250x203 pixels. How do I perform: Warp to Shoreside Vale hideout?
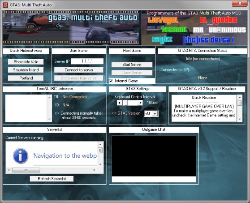tap(26, 62)
